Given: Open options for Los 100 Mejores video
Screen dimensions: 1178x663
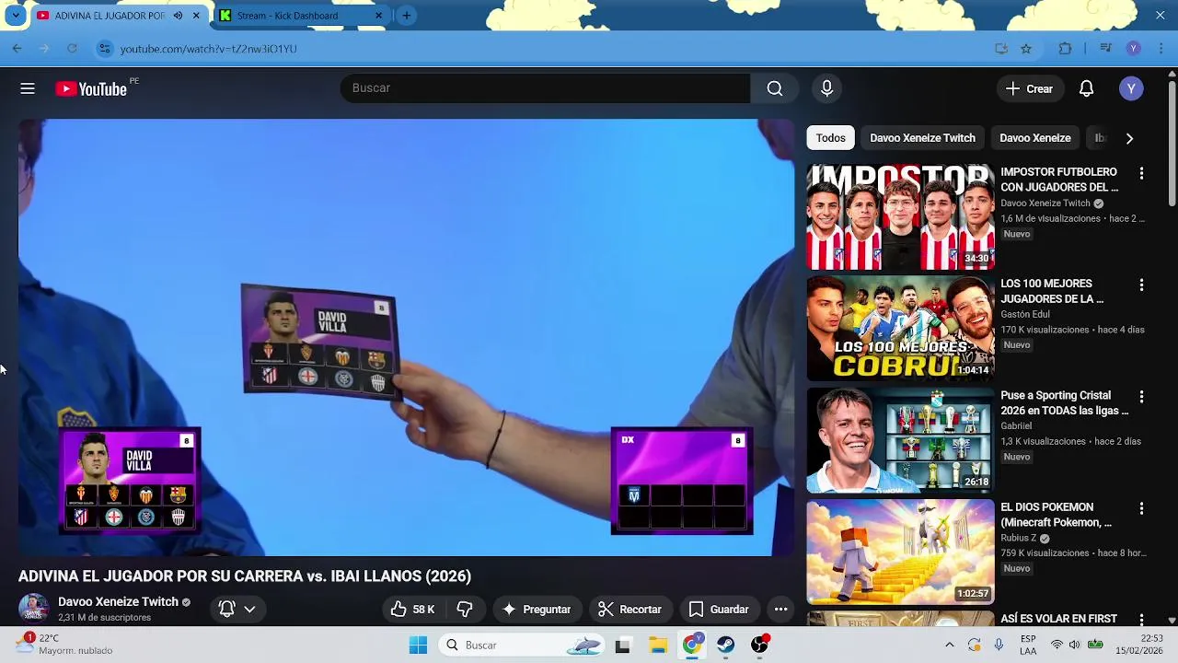Looking at the screenshot, I should click(1141, 285).
